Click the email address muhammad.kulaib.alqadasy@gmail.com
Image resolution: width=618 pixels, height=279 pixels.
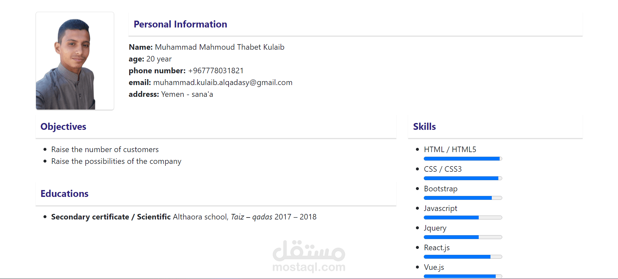[223, 82]
